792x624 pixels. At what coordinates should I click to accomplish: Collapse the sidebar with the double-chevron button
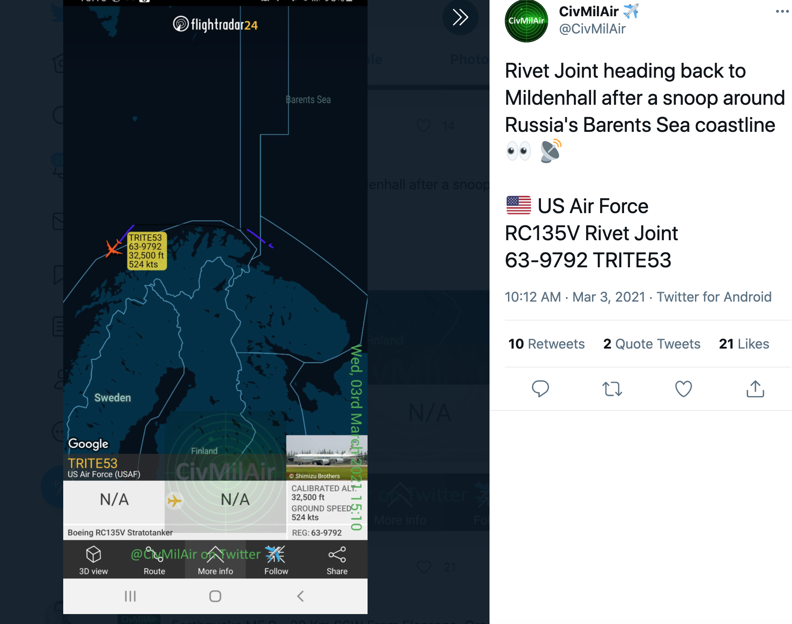(x=460, y=18)
